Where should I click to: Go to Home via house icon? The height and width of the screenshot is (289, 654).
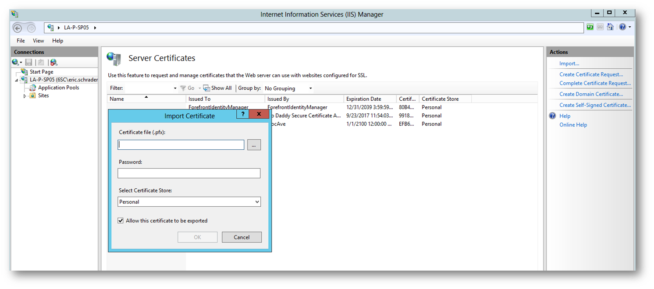click(610, 27)
